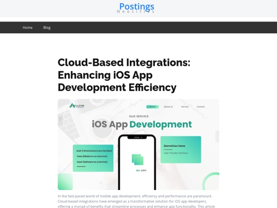The height and width of the screenshot is (208, 277).
Task: Open the Blog navigation link
Action: [x=47, y=28]
